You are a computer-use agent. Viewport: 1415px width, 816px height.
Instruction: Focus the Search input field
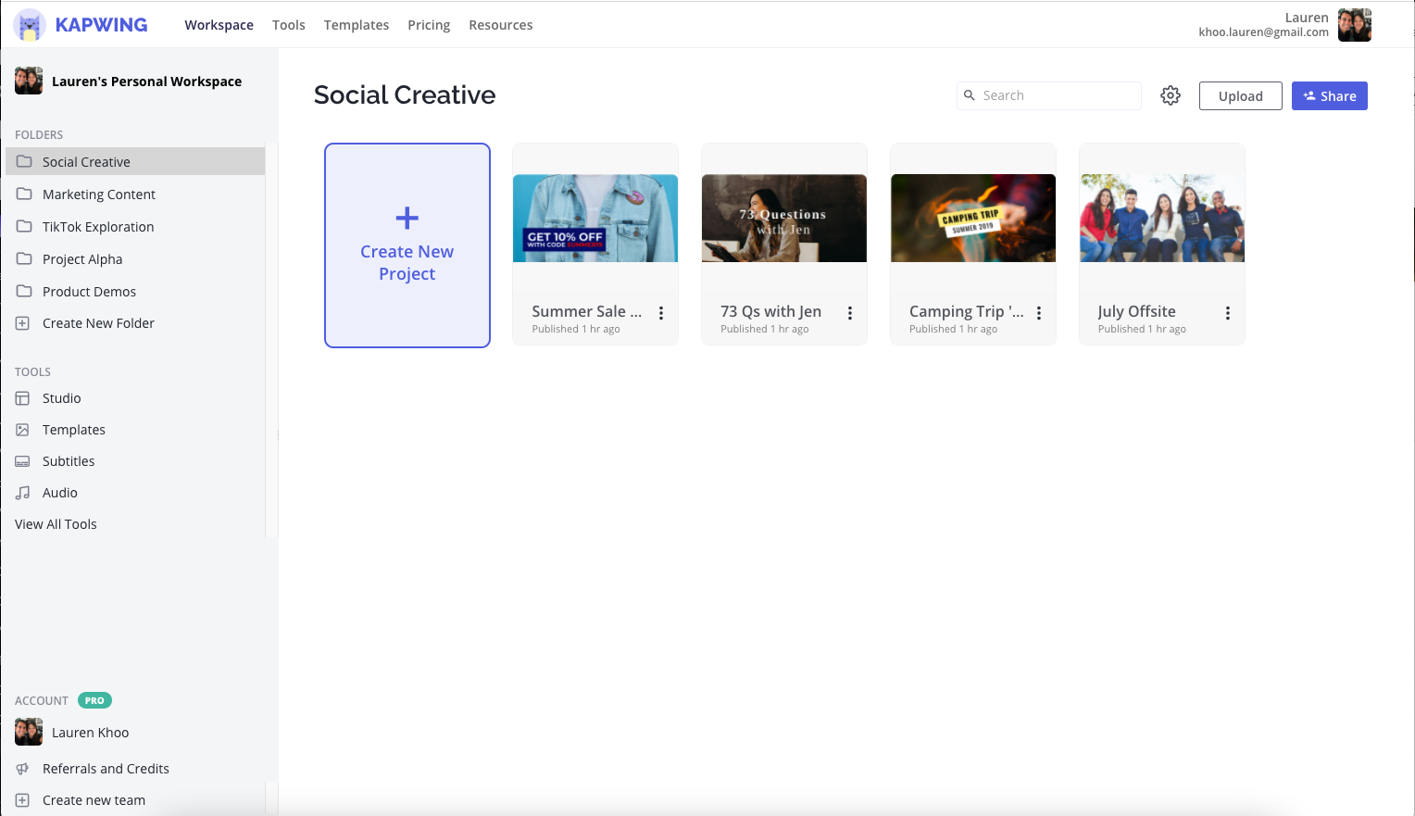click(x=1056, y=95)
